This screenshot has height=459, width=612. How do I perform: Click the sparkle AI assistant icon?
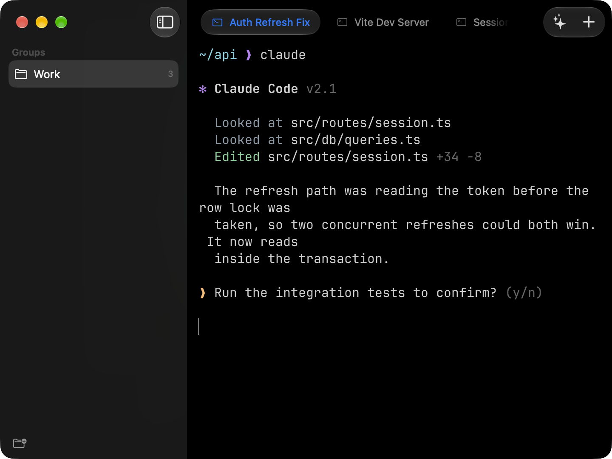[x=559, y=22]
